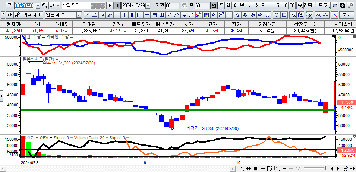Select the trend line drawing tool
The height and width of the screenshot is (172, 356).
(x=87, y=15)
